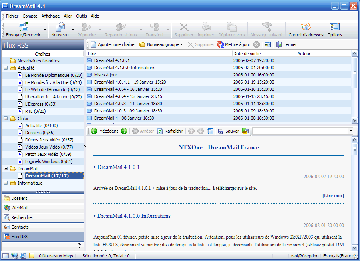
Task: Create a new message with Nouveau
Action: [60, 30]
